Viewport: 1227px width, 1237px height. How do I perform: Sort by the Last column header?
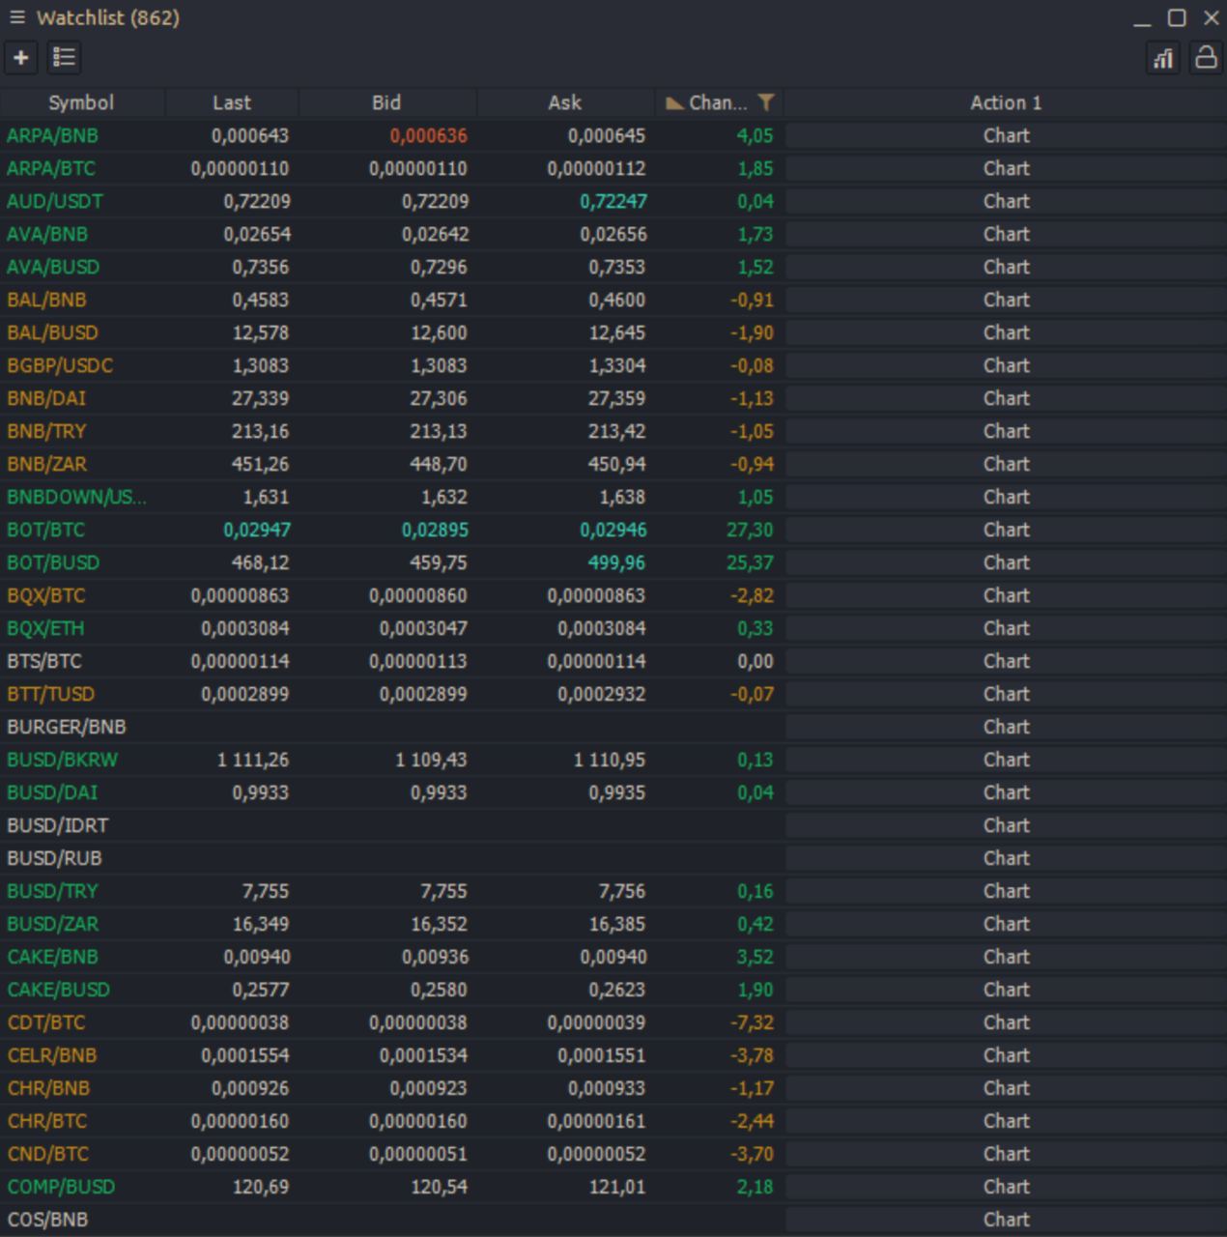click(x=232, y=102)
